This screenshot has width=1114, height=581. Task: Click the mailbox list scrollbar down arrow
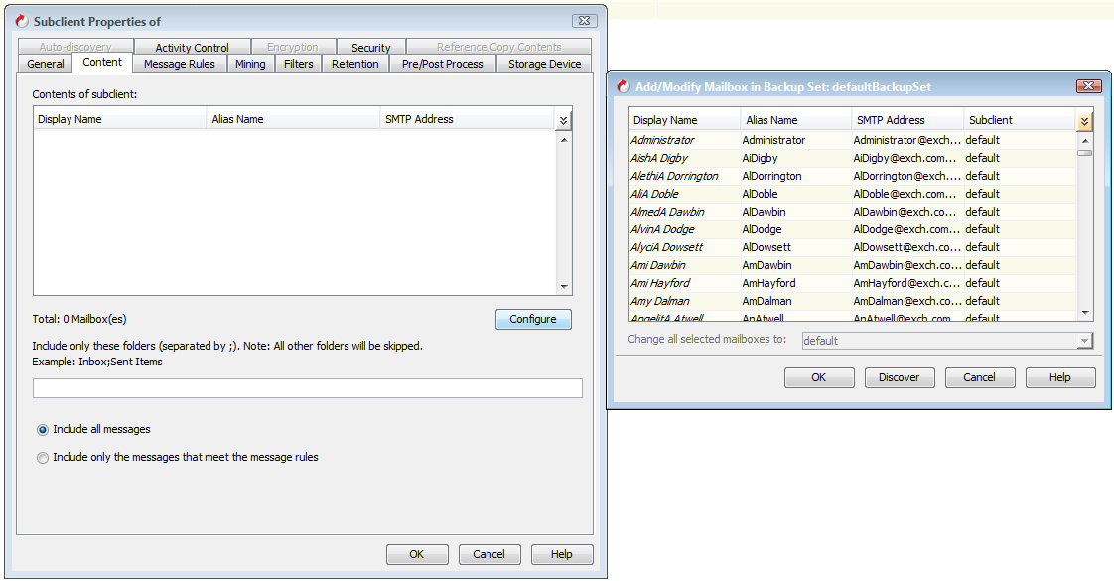click(x=1084, y=311)
